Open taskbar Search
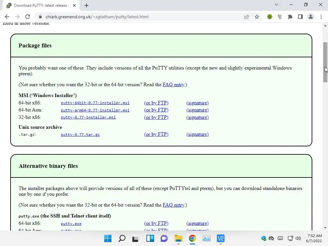Viewport: 328px width, 246px height. [122, 238]
